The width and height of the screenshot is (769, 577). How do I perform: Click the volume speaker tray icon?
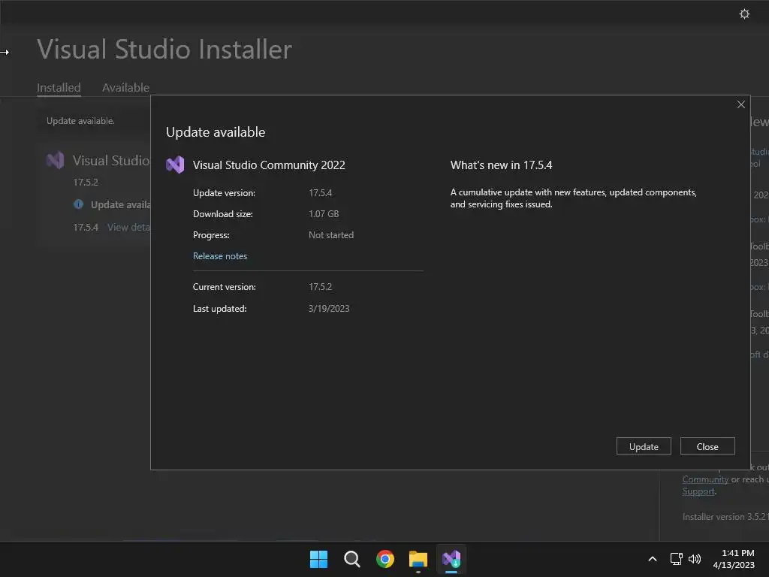(x=695, y=559)
